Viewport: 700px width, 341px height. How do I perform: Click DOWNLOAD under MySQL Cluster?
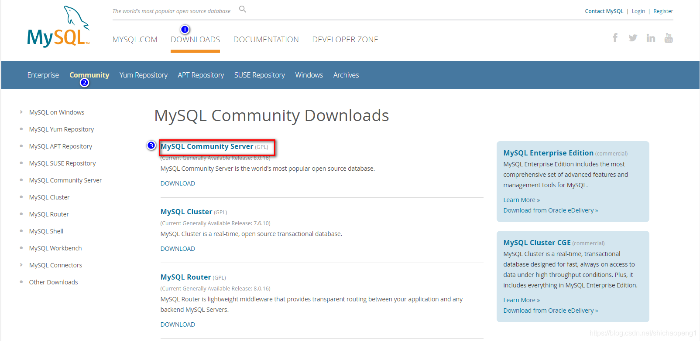point(178,249)
